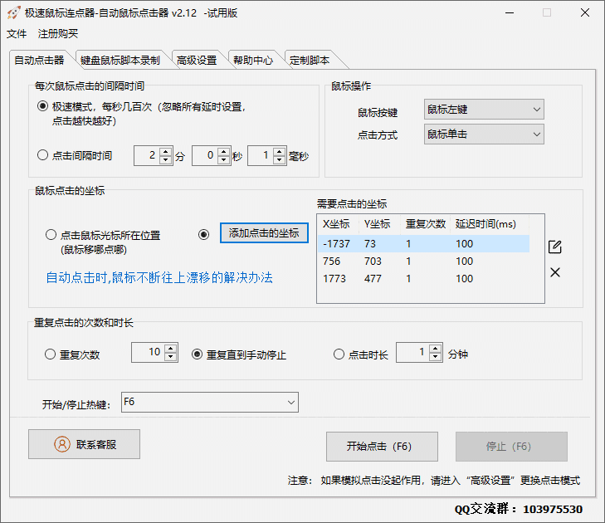Open the 文件 menu
605x523 pixels.
pos(17,34)
